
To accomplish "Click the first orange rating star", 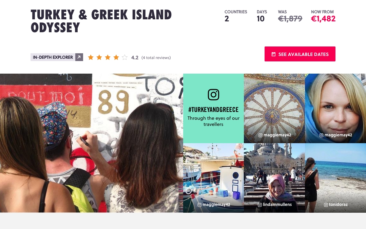I will pos(91,57).
